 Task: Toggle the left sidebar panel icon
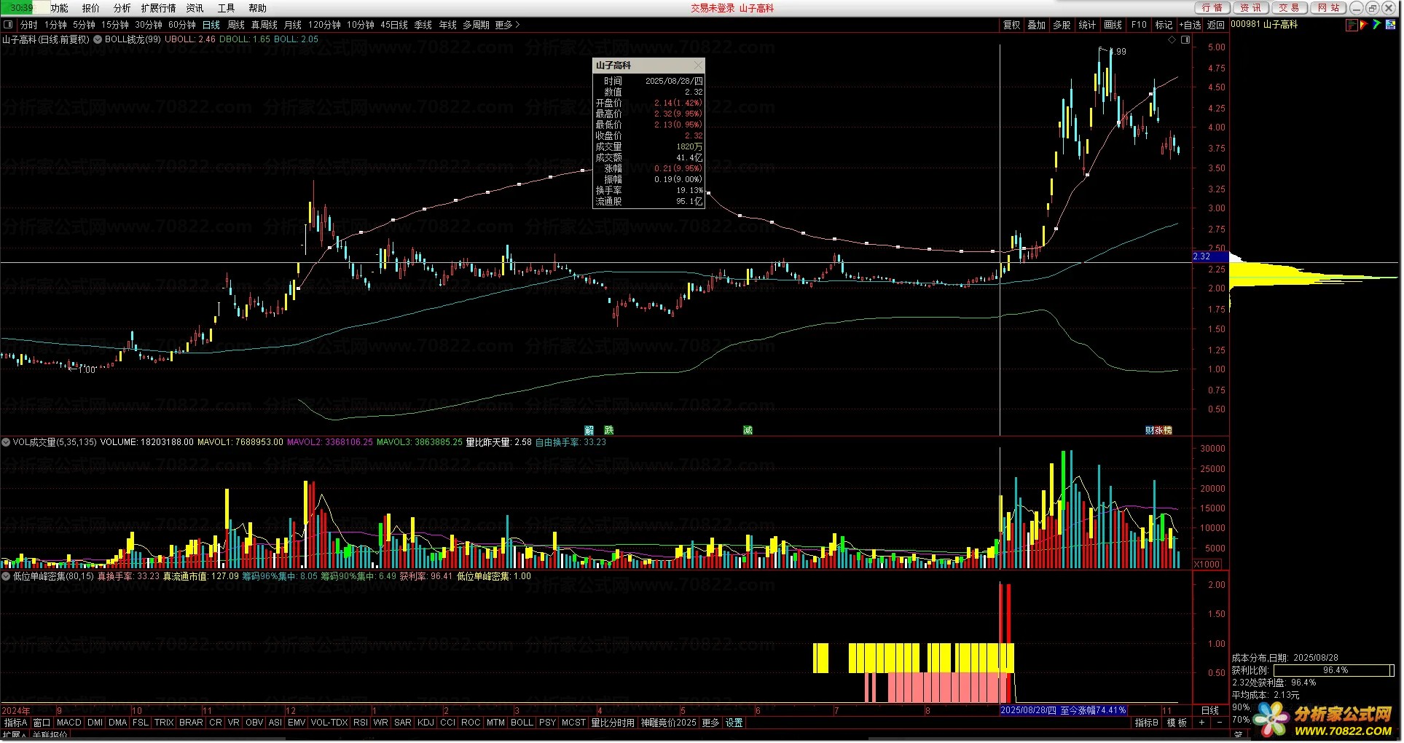click(x=8, y=25)
